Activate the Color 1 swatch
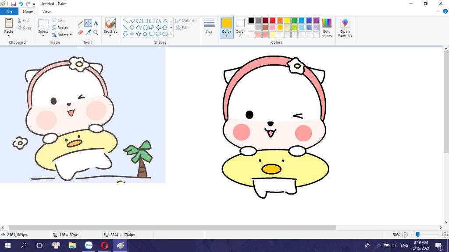This screenshot has width=449, height=252. (x=227, y=28)
